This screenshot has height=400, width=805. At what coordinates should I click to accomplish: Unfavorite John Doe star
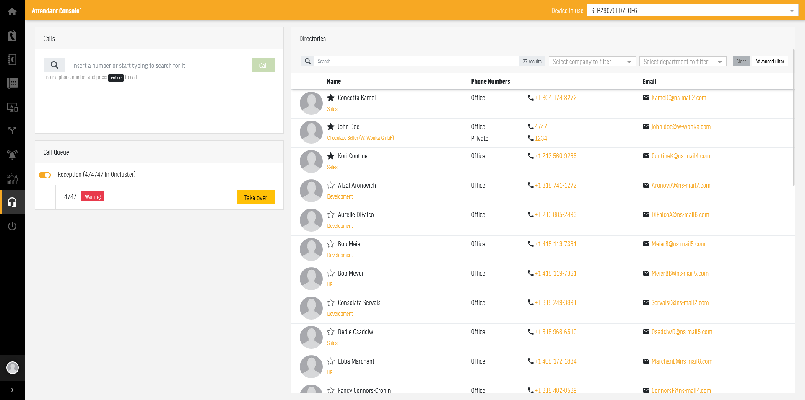coord(331,126)
